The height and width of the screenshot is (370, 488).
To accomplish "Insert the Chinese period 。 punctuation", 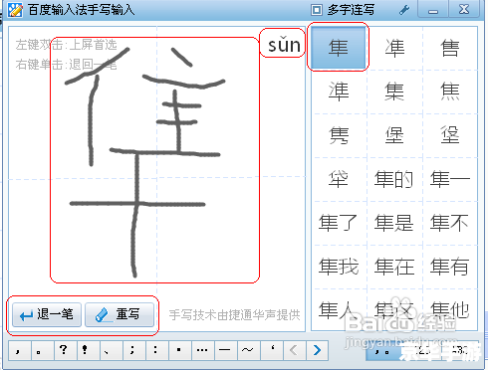I will pos(43,350).
